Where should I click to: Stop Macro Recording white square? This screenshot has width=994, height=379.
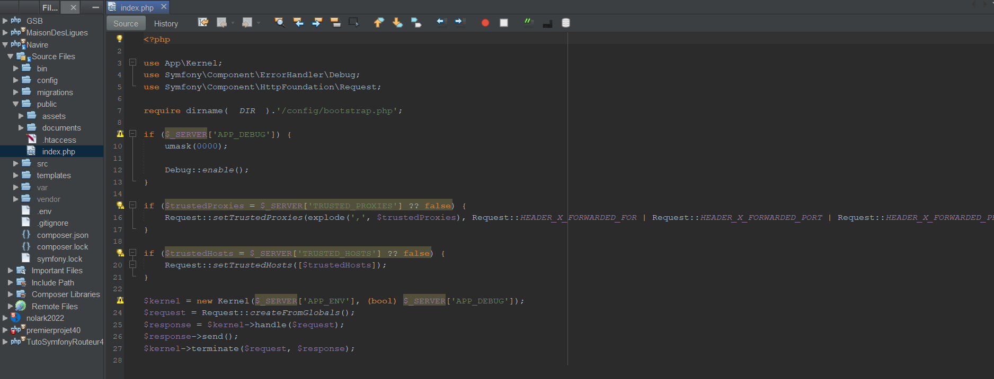(504, 23)
